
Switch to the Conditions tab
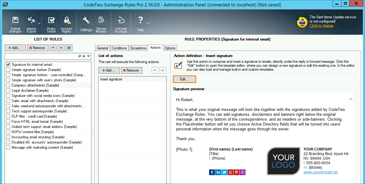[119, 48]
